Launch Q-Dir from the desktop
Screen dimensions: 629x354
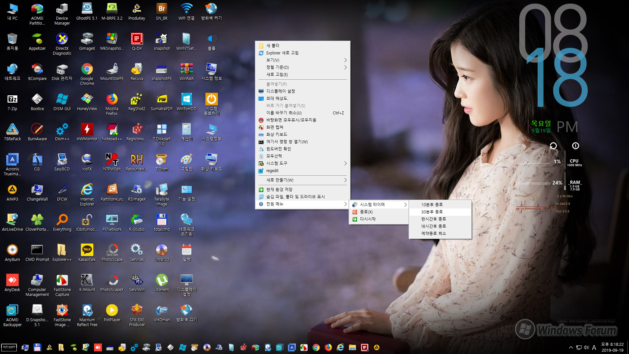point(137,42)
